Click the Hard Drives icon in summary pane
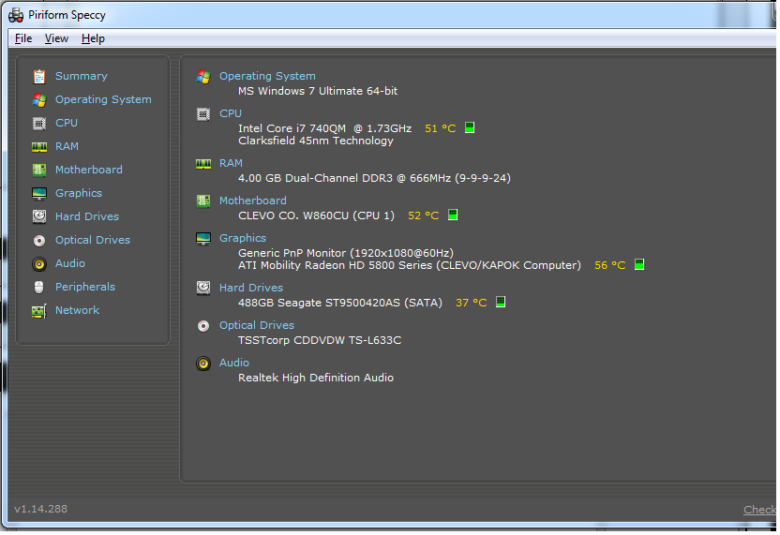780x535 pixels. point(203,288)
